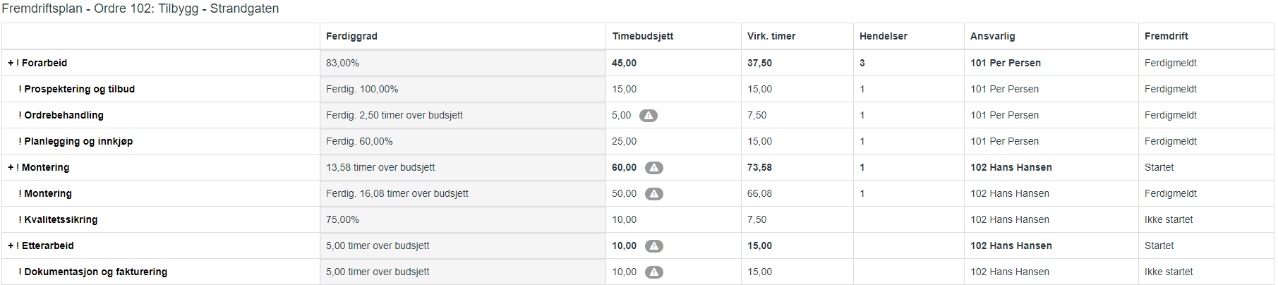Viewport: 1278px width, 285px height.
Task: Click warning icon in Etterarbeid row
Action: pyautogui.click(x=654, y=246)
